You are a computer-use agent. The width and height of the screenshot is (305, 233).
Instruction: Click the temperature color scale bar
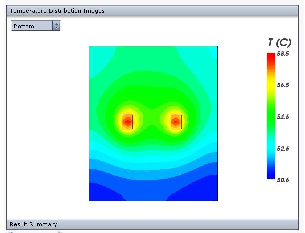271,116
